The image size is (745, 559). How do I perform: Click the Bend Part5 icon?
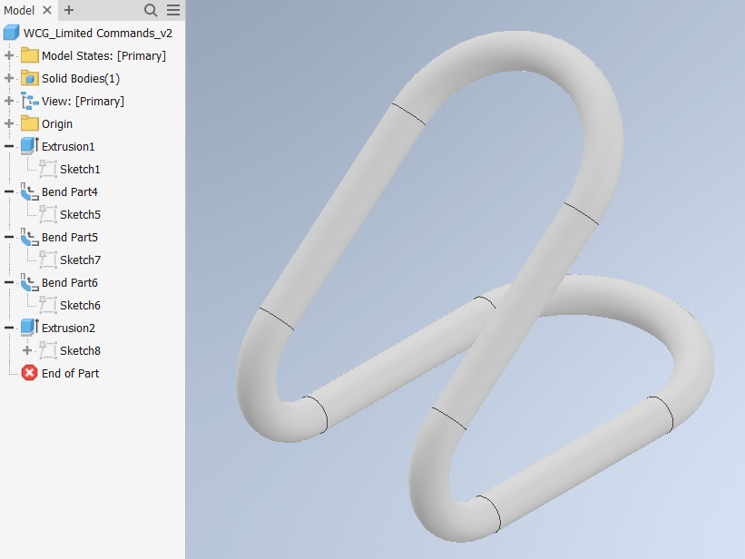29,237
